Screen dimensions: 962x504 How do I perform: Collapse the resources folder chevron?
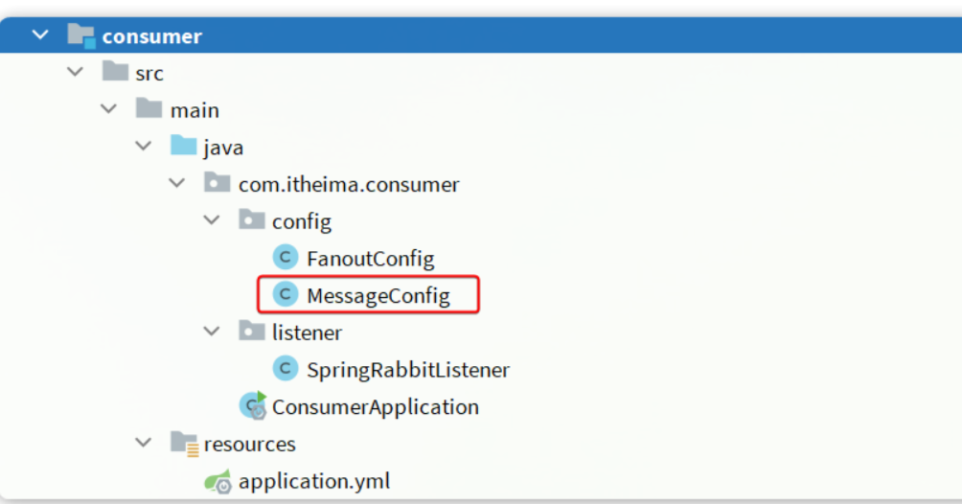[x=144, y=443]
